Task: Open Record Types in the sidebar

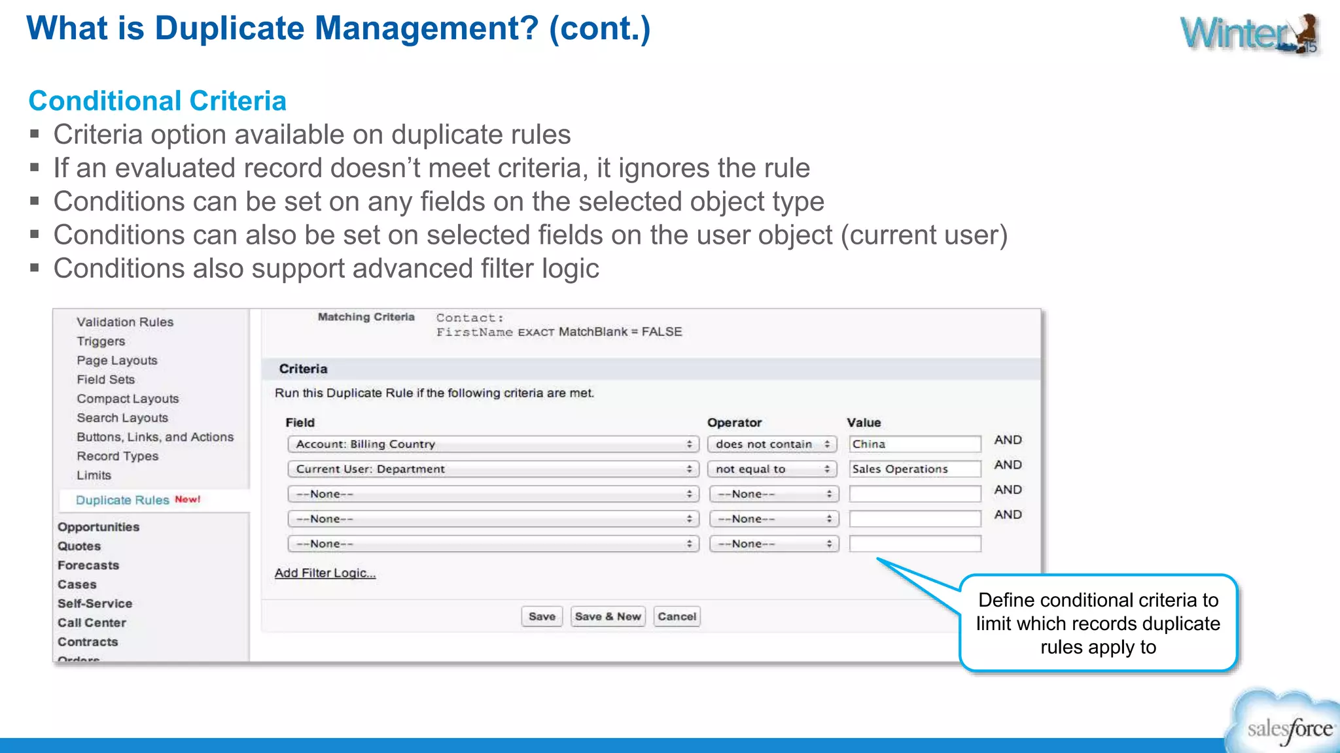Action: click(118, 456)
